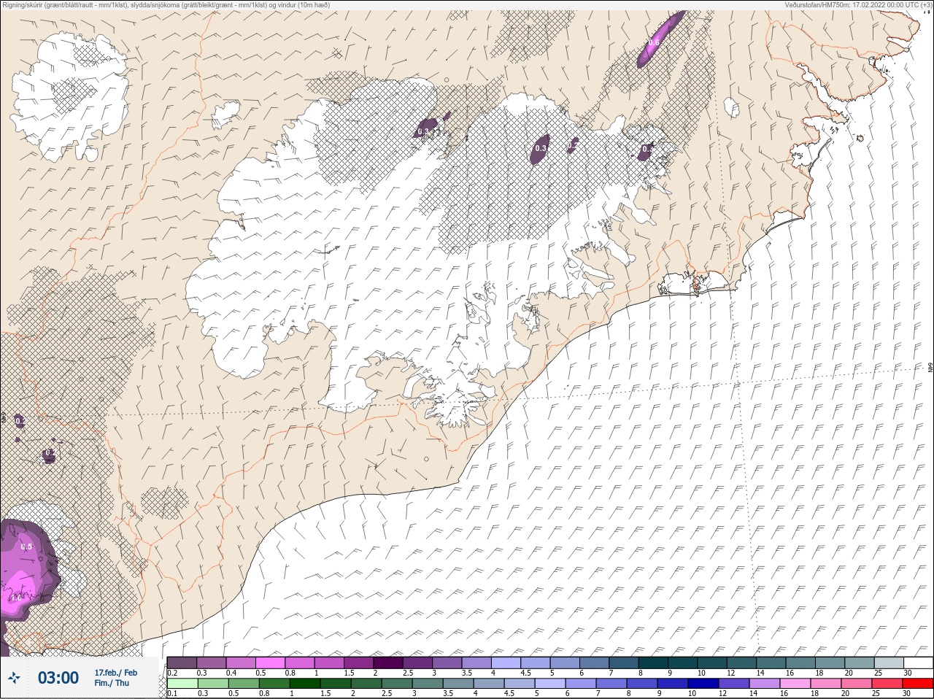The width and height of the screenshot is (934, 699).
Task: Click the weekday text 'Fim./ Thu'
Action: 112,683
